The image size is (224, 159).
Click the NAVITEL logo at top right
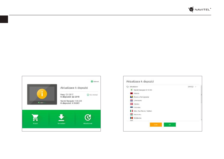pyautogui.click(x=199, y=9)
